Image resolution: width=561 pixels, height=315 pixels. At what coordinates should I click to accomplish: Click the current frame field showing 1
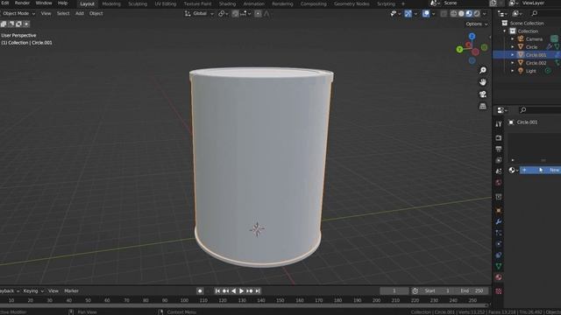click(394, 291)
